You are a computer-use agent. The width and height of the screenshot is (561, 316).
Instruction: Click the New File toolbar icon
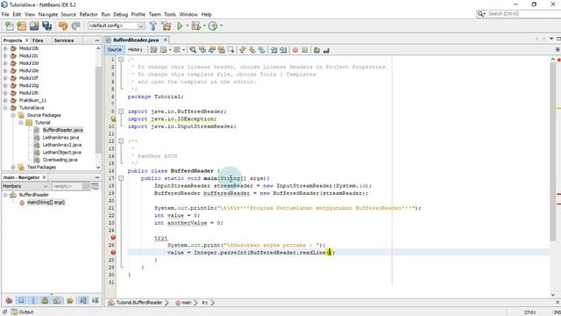click(10, 25)
